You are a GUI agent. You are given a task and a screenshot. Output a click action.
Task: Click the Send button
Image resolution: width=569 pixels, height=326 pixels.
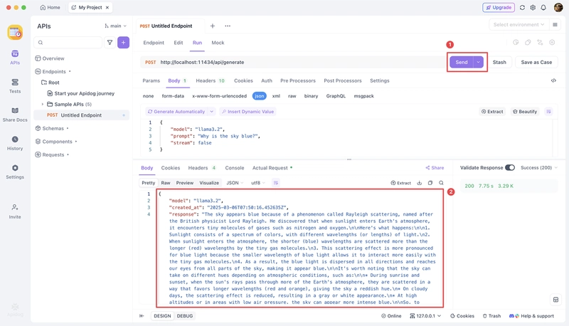point(462,62)
